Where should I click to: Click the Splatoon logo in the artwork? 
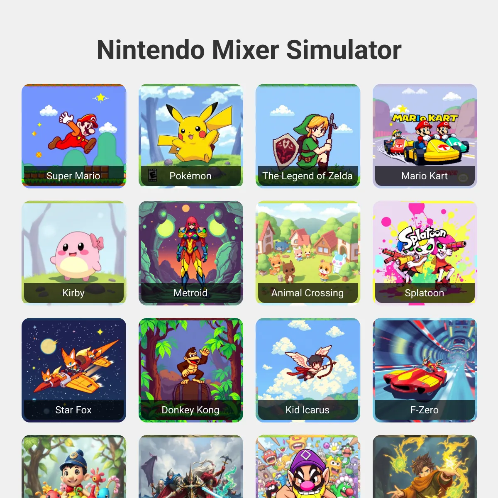pos(422,238)
